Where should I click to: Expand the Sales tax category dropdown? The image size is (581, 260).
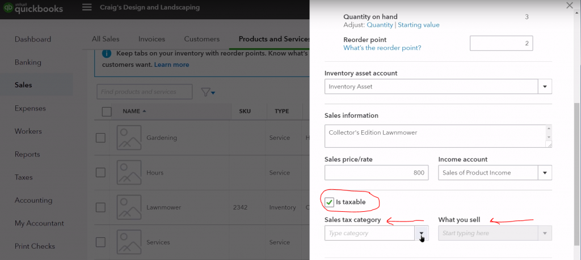click(422, 233)
